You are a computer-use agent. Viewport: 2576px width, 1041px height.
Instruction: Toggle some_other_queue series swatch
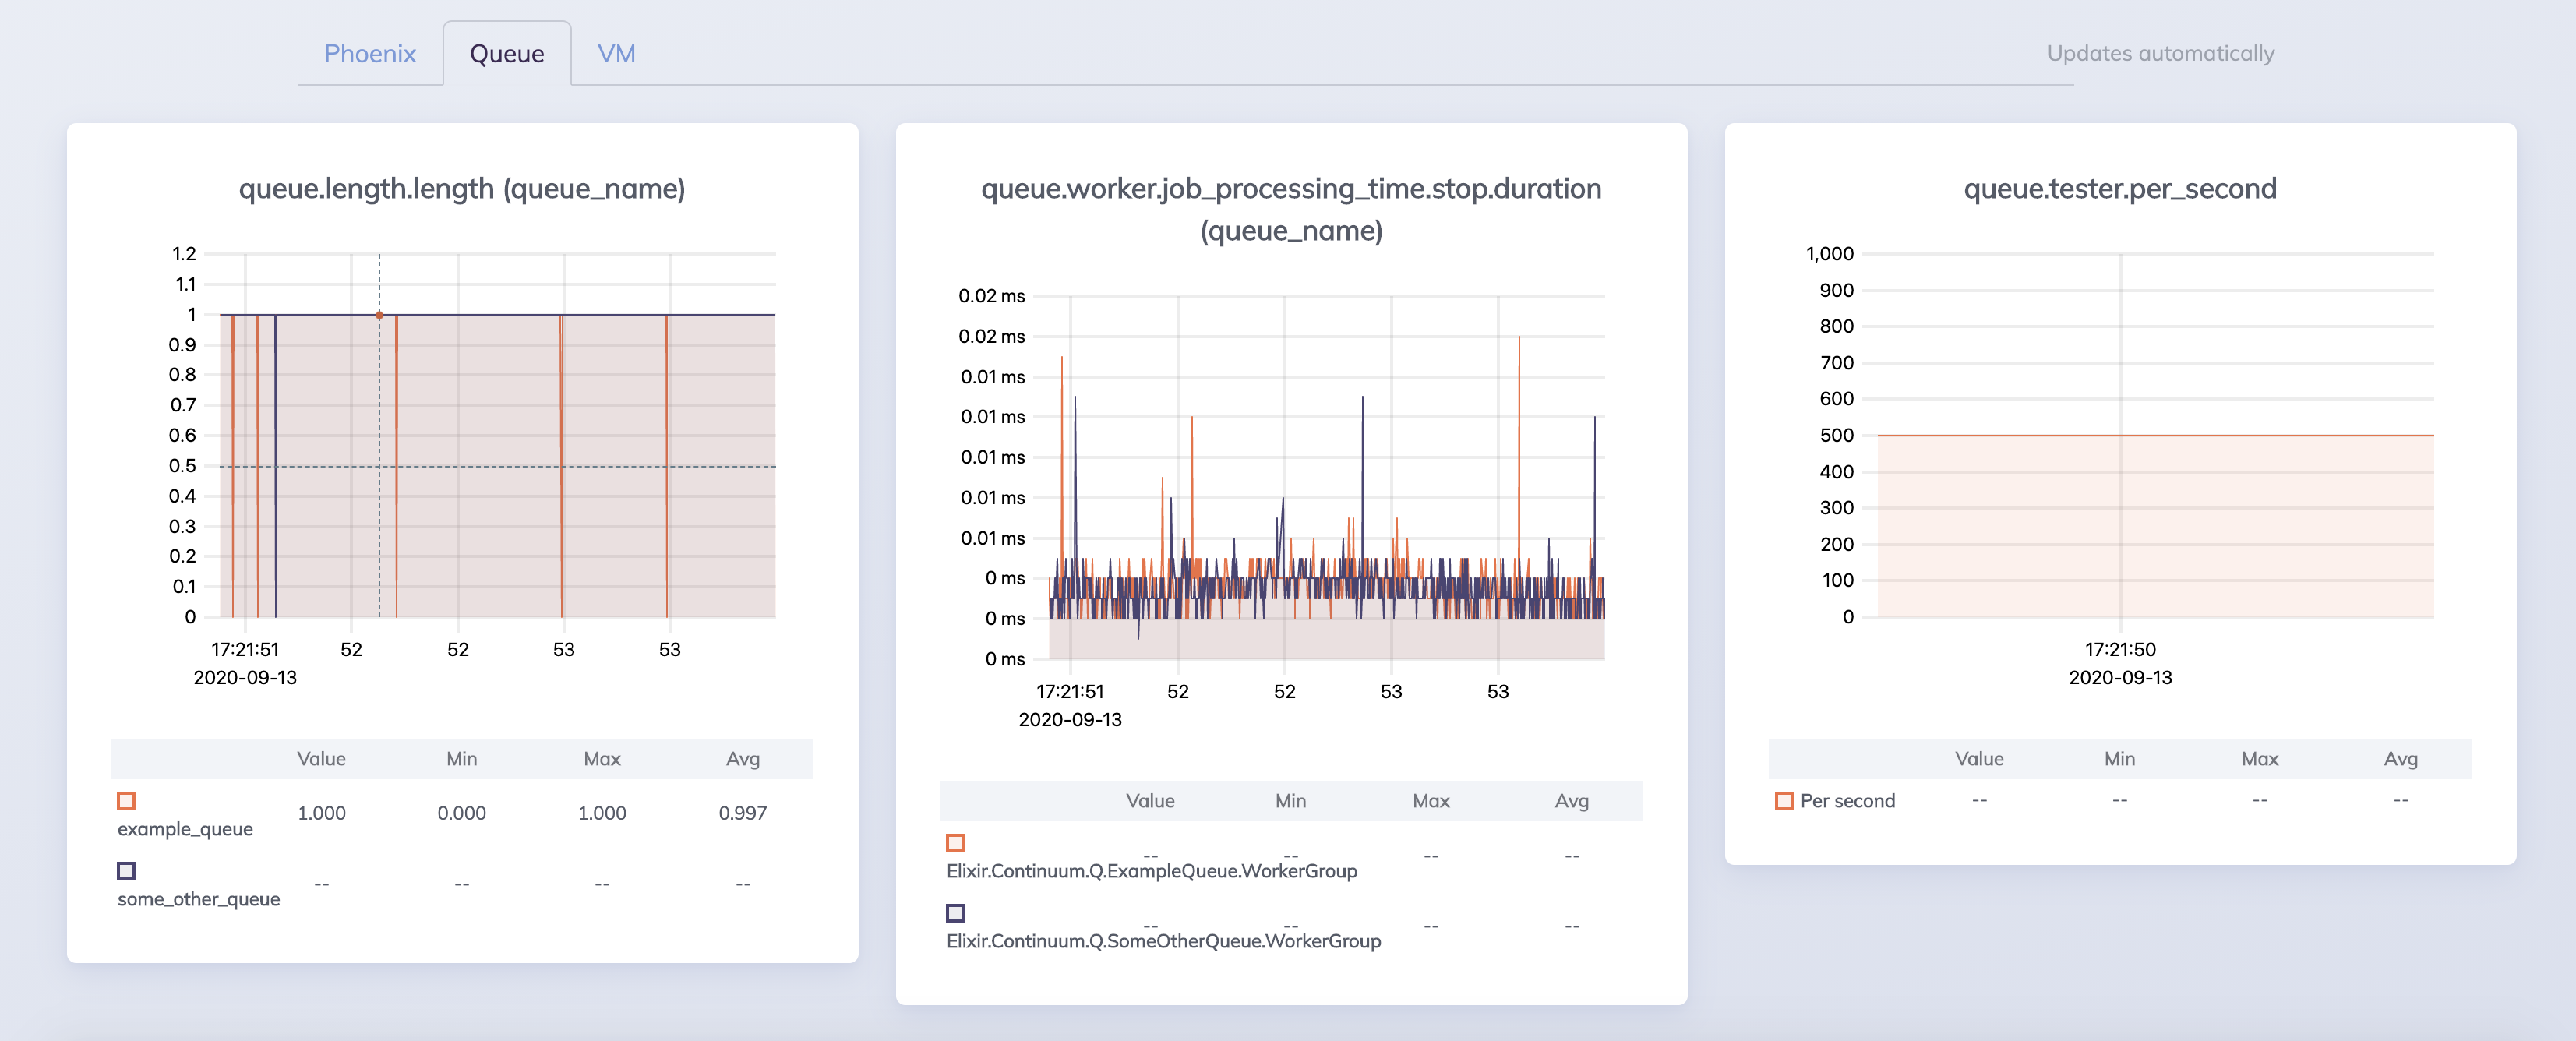click(126, 871)
